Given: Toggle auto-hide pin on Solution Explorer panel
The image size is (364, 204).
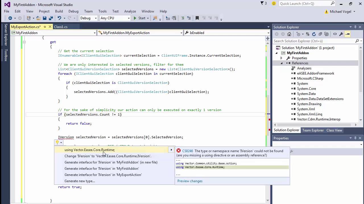Looking at the screenshot, I should pyautogui.click(x=355, y=27).
